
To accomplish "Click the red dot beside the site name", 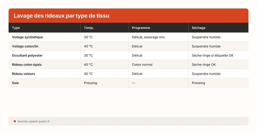I will 15,121.
